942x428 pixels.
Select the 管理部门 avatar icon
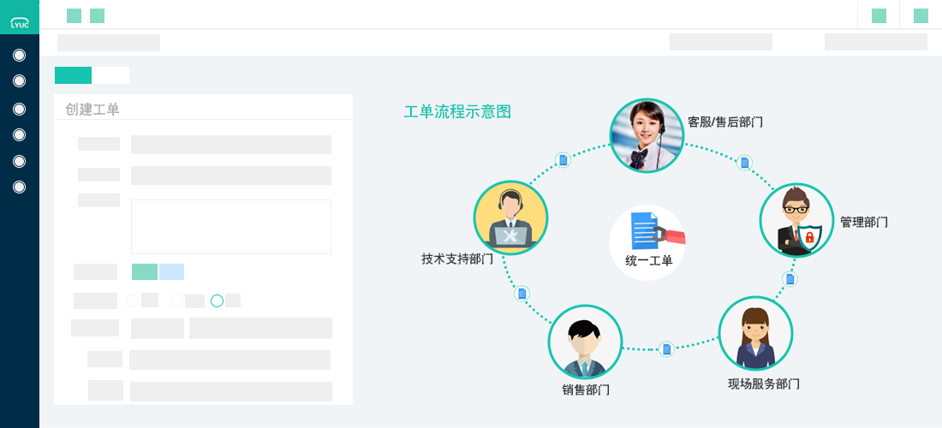[796, 220]
